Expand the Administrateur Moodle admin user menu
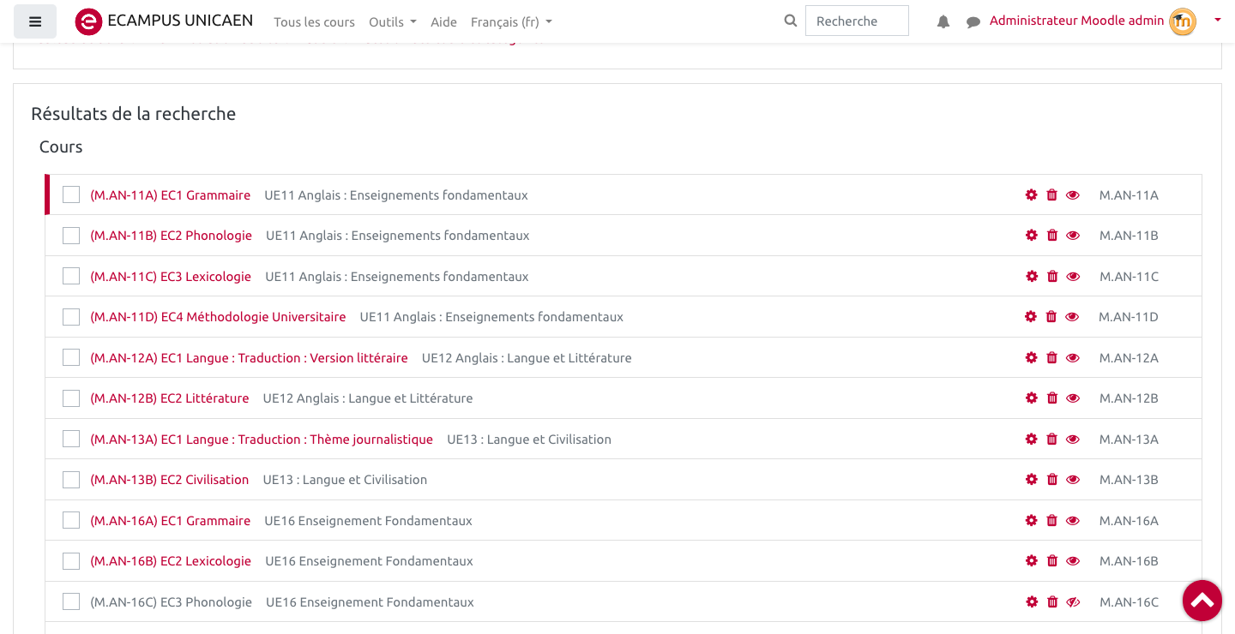Image resolution: width=1235 pixels, height=634 pixels. pos(1105,21)
